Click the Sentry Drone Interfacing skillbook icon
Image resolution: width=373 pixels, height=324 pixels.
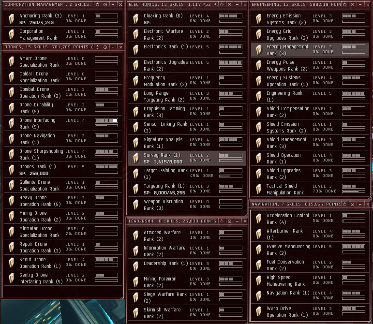point(11,278)
